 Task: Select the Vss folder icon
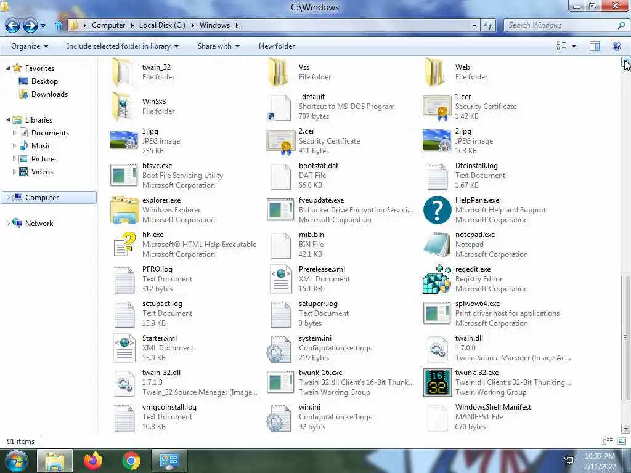[x=279, y=72]
